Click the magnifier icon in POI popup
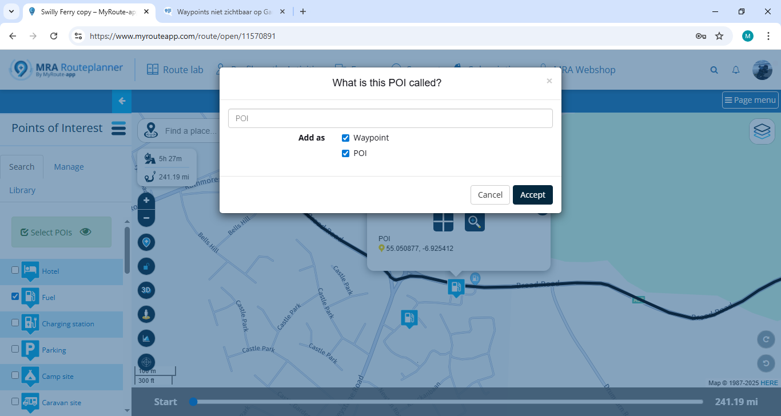The image size is (781, 416). coord(475,222)
